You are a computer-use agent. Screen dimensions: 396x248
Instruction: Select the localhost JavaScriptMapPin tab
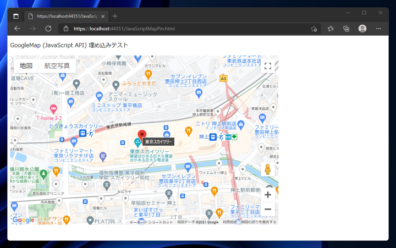pos(67,16)
